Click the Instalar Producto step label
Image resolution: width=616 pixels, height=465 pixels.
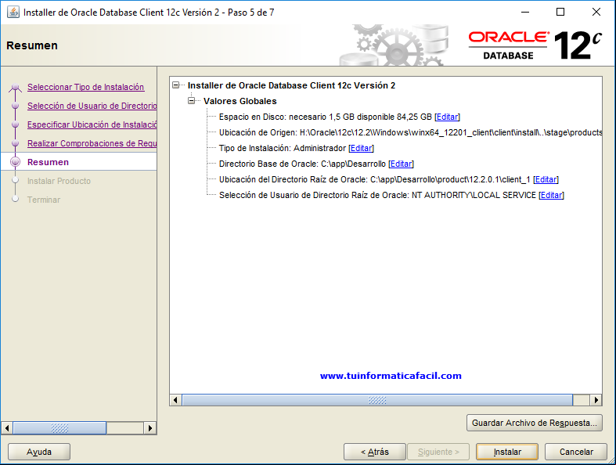[59, 181]
